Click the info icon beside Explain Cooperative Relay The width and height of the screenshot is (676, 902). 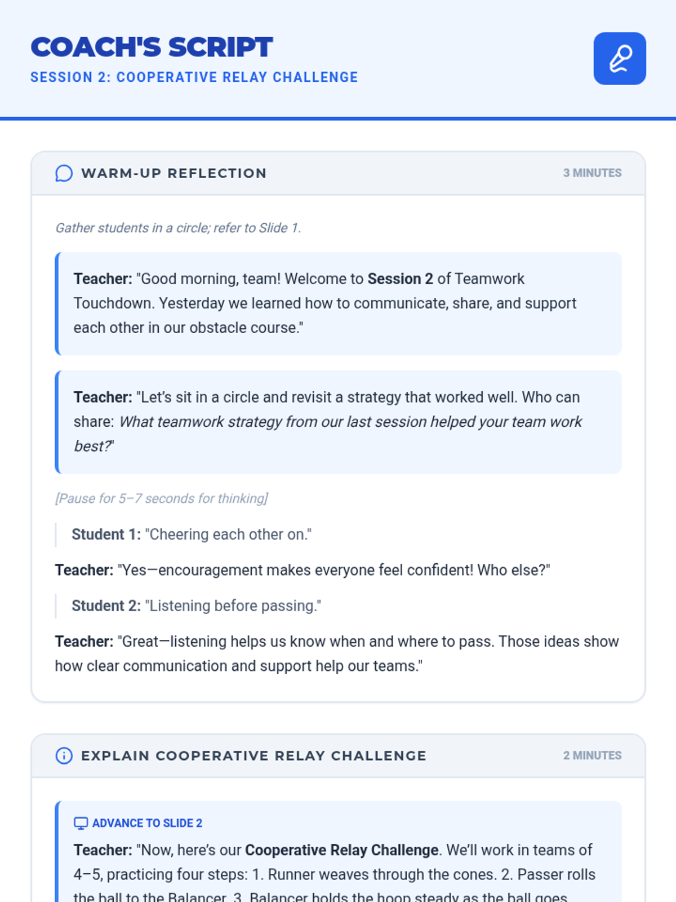pyautogui.click(x=64, y=755)
